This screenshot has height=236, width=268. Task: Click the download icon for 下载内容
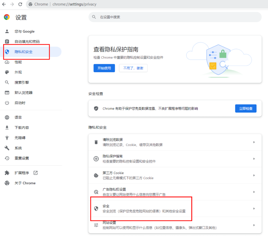click(x=7, y=128)
